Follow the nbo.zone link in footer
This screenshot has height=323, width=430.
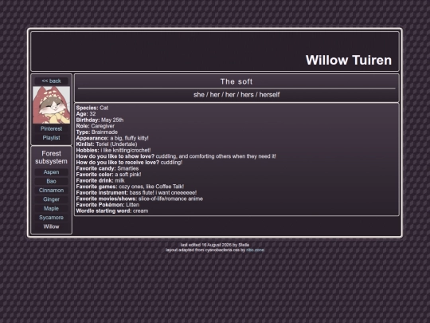(255, 250)
